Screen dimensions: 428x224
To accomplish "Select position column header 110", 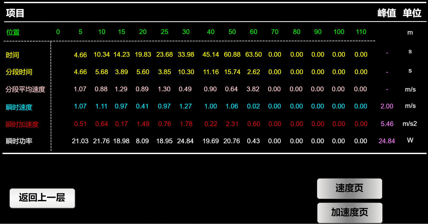I will pos(361,32).
